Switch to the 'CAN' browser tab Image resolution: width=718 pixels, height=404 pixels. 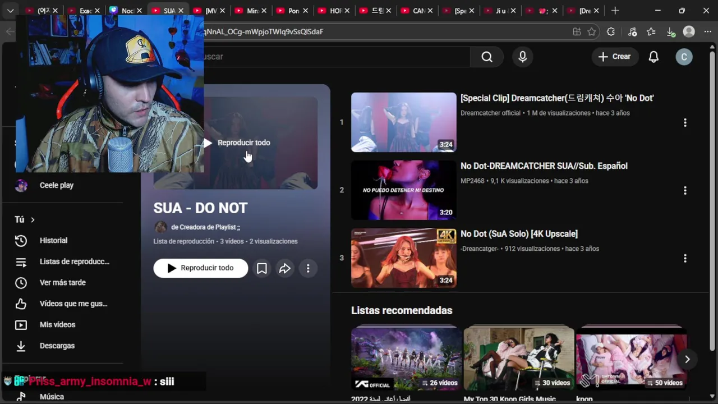pos(418,11)
